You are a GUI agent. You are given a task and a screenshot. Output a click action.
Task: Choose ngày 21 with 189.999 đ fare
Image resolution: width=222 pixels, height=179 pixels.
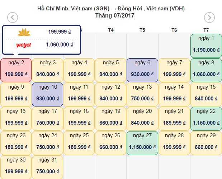coord(174,118)
